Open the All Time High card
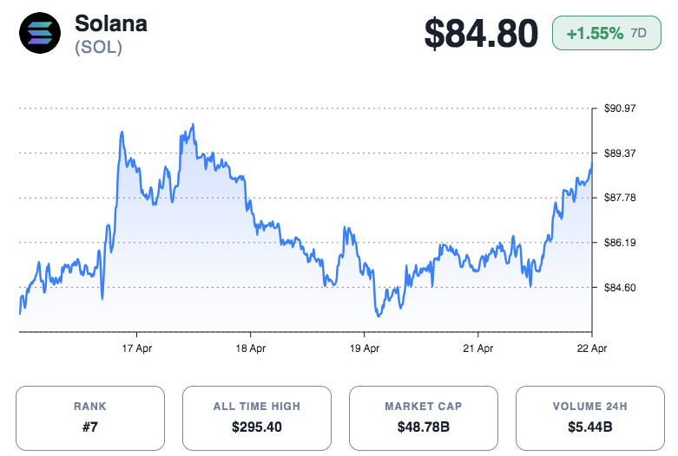This screenshot has width=678, height=456. pos(257,417)
